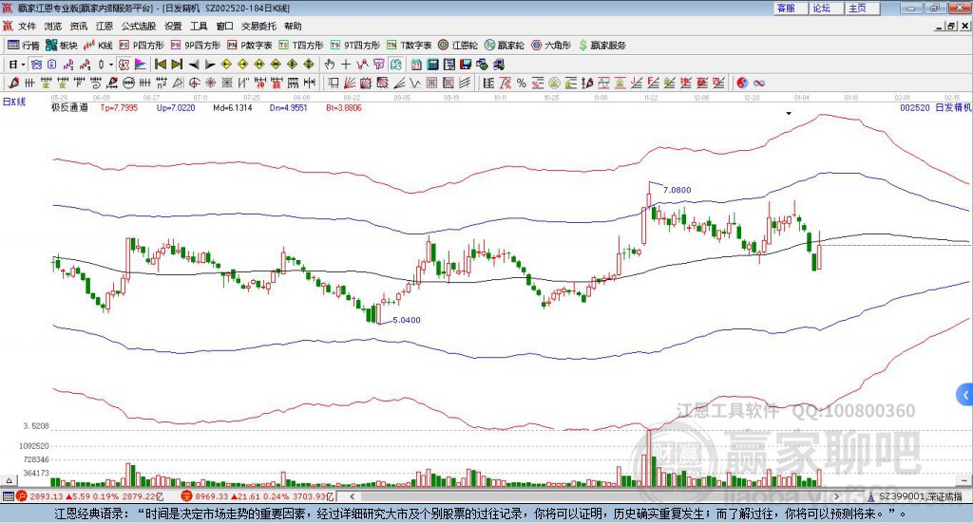Image resolution: width=973 pixels, height=523 pixels.
Task: Click the Tp=7.7995 indicator value
Action: click(x=119, y=107)
